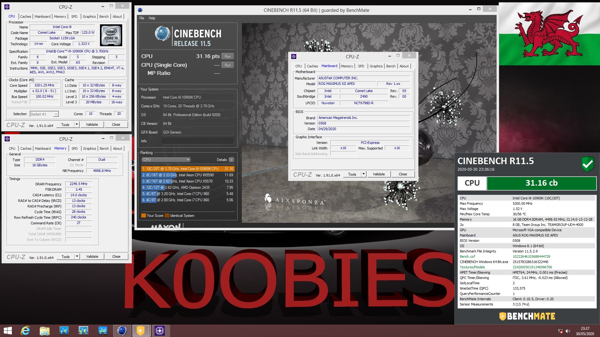Select the Intel Xeon CPU W5590 ranking row

coord(187,175)
